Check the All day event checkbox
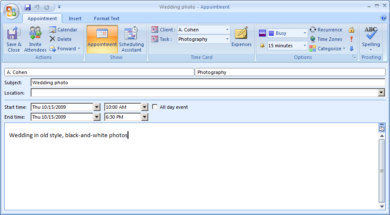Screen dimensions: 390x215 (x=155, y=107)
